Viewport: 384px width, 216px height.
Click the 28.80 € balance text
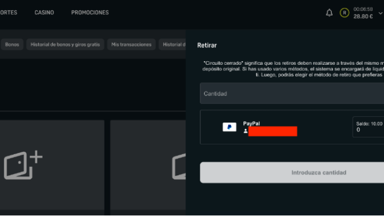click(x=363, y=16)
